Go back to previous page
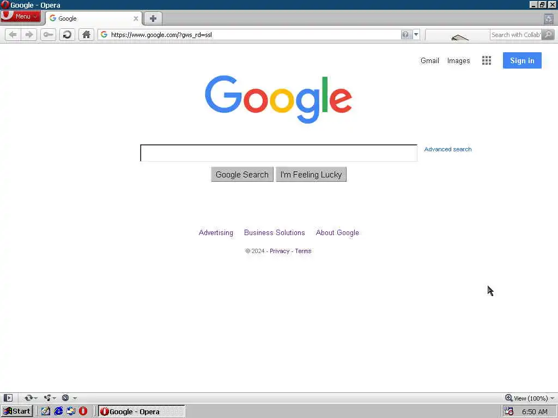This screenshot has width=558, height=418. [x=13, y=34]
